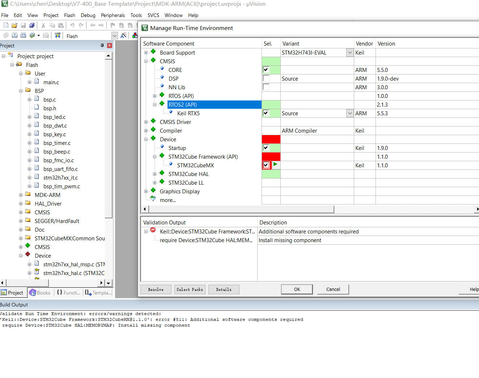Click the Insert Bookmark flag icon
Image resolution: width=479 pixels, height=378 pixels.
[113, 25]
